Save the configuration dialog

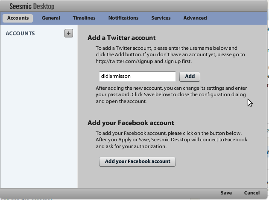pyautogui.click(x=226, y=193)
